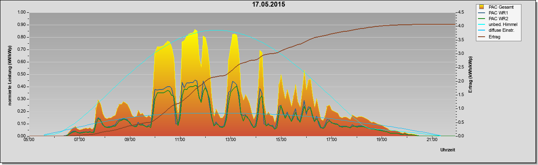538x165 pixels.
Task: Click the 17:00 time axis tick label
Action: tap(331, 140)
